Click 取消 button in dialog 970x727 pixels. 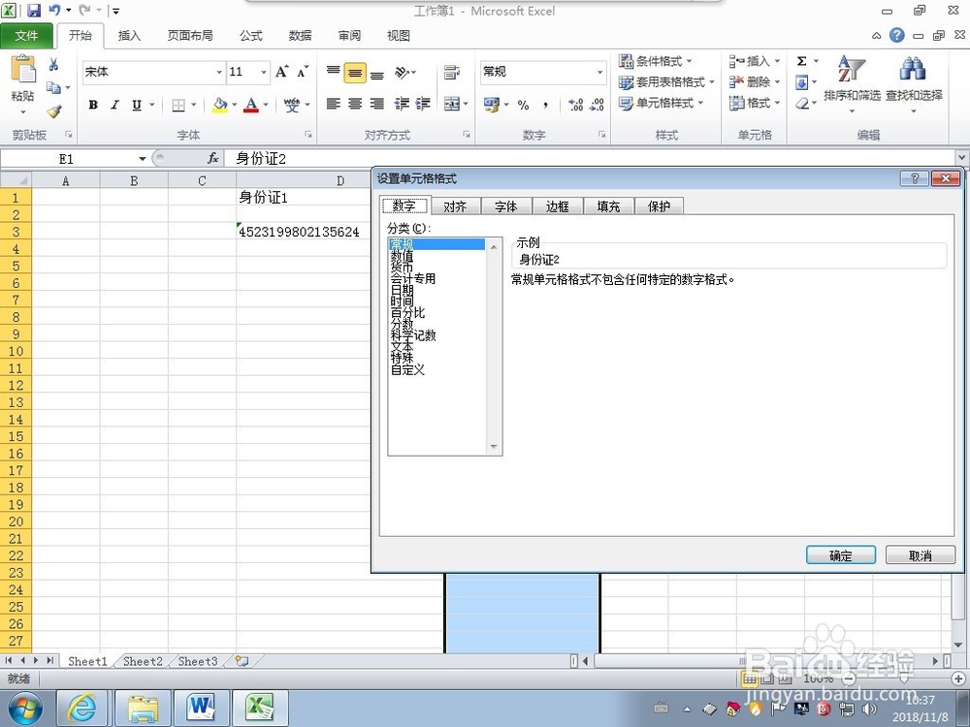click(920, 555)
